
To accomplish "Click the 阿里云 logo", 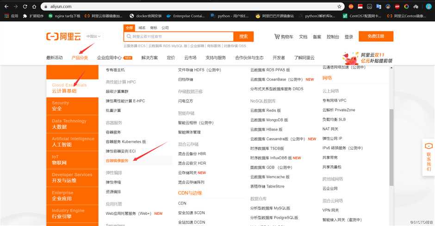I will pos(63,37).
